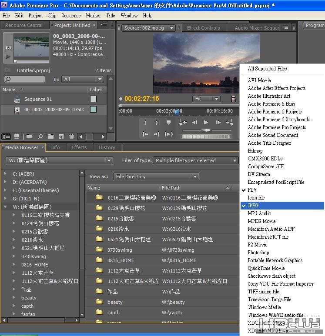Viewport: 325px width, 336px height.
Task: Click the filmstrip output icon beside Fit
Action: (233, 99)
